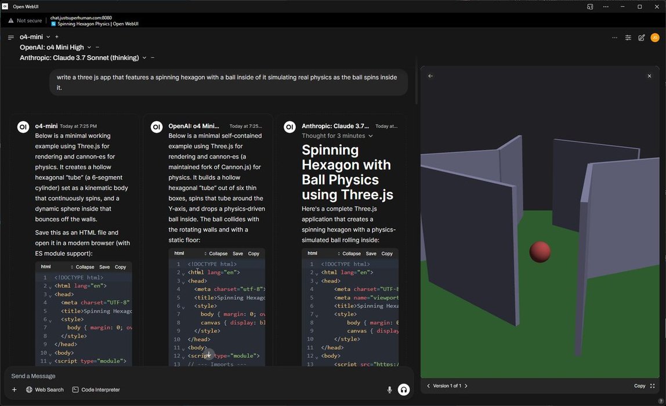Screen dimensions: 666x406
Task: Collapse the o4-mini code block
Action: pyautogui.click(x=82, y=267)
